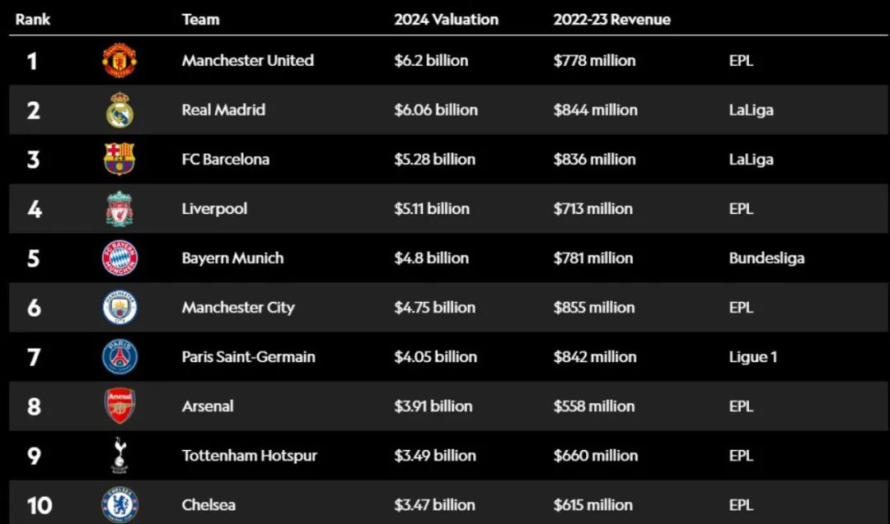Click the Tottenham Hotspur team name
This screenshot has height=524, width=890.
click(249, 456)
